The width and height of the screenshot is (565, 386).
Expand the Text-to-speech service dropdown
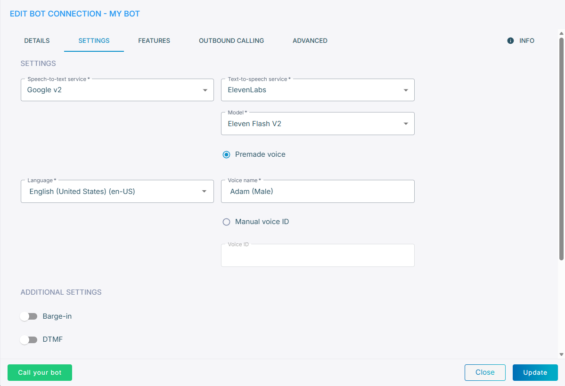pyautogui.click(x=318, y=90)
